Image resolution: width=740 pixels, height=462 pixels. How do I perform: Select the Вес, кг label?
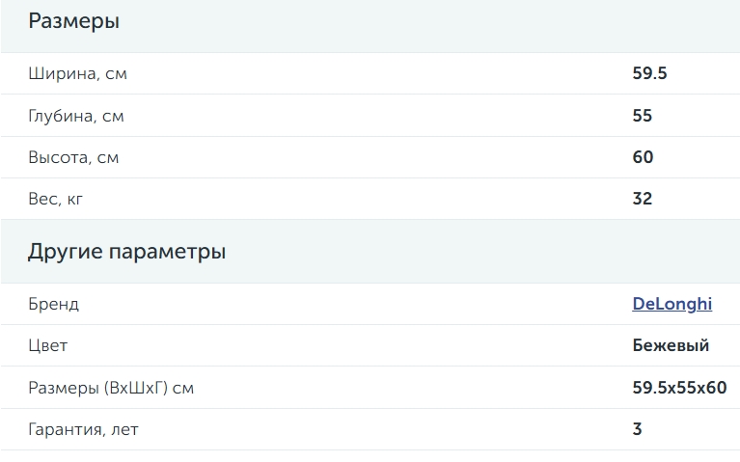click(x=56, y=199)
